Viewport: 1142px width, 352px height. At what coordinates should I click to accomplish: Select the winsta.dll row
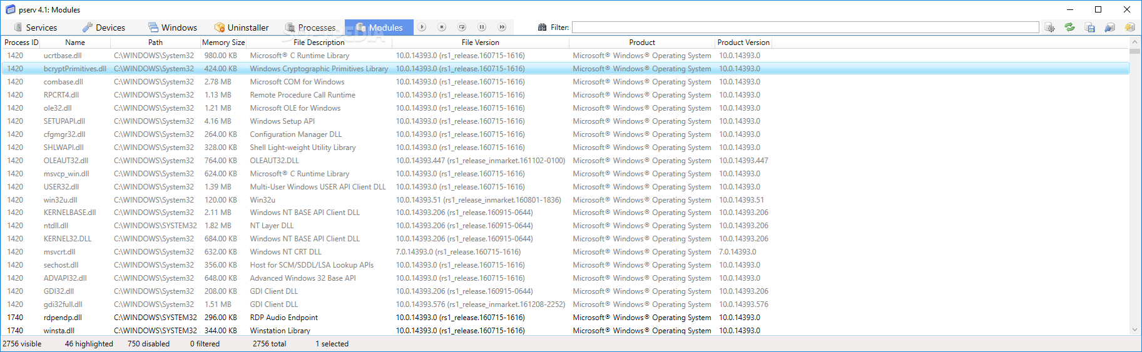click(566, 331)
